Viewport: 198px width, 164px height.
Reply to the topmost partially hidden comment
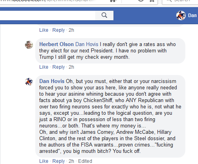coord(59,30)
